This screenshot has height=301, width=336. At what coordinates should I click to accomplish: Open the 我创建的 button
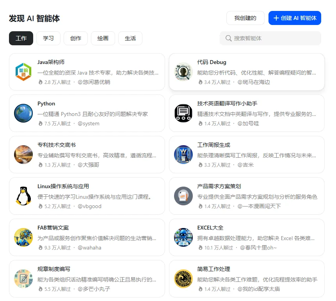pyautogui.click(x=245, y=18)
